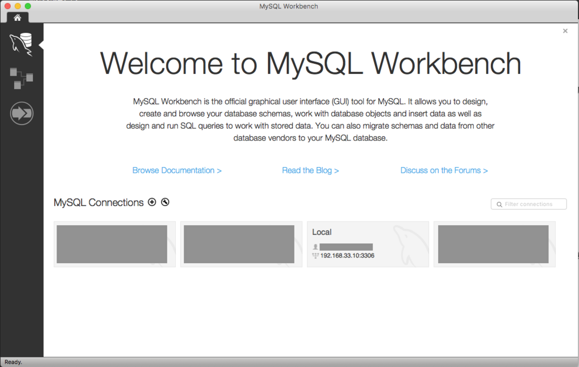Screen dimensions: 579x367
Task: Click the network host icon in the Local tile
Action: pyautogui.click(x=316, y=256)
